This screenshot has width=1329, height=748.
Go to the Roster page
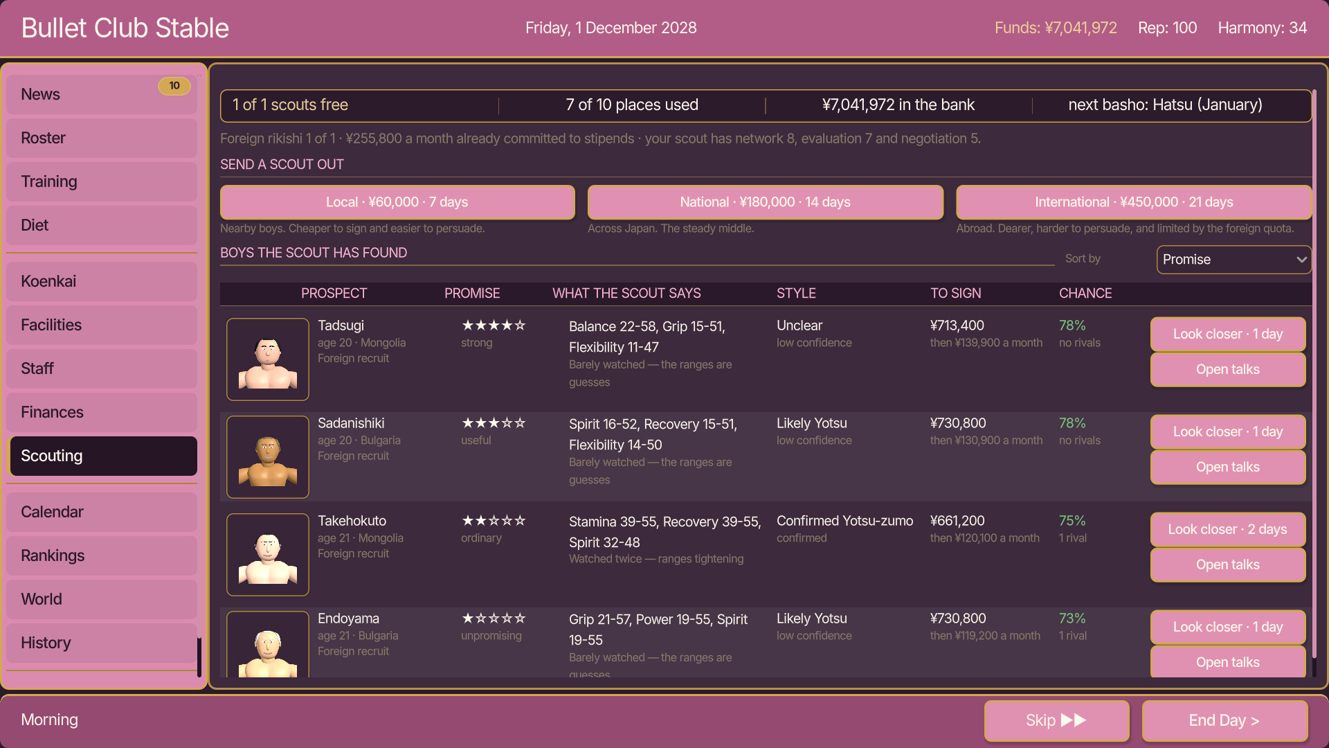tap(102, 138)
